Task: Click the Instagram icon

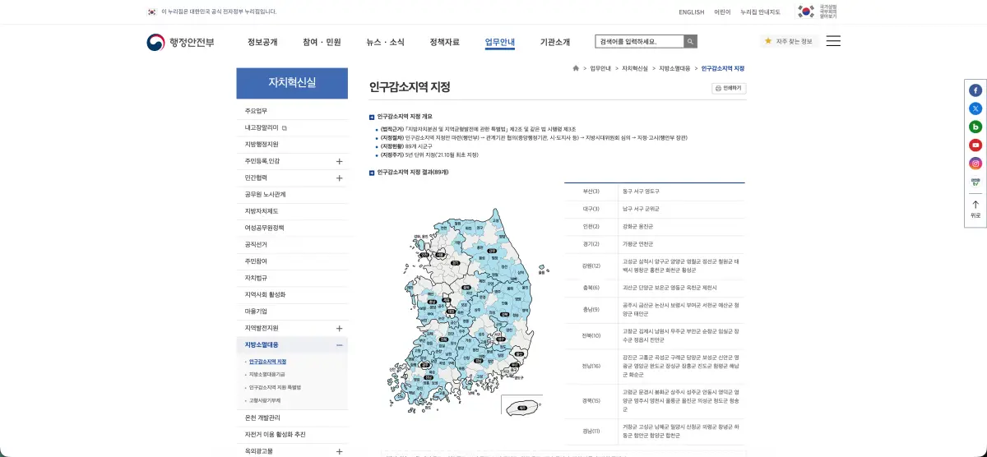Action: click(975, 163)
